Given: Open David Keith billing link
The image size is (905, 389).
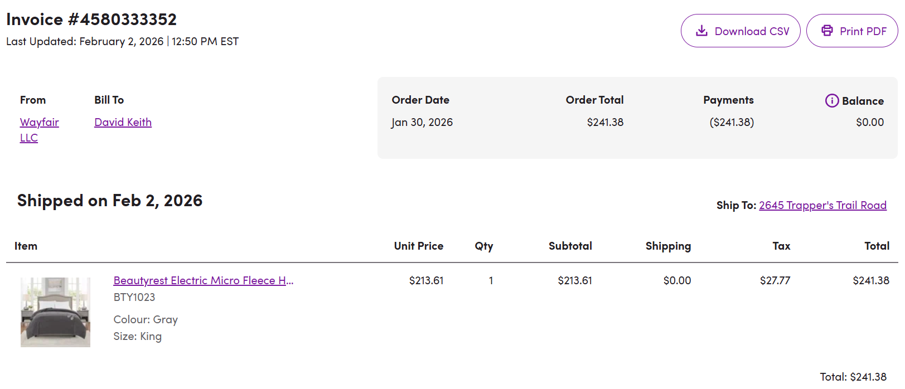Looking at the screenshot, I should pyautogui.click(x=123, y=122).
